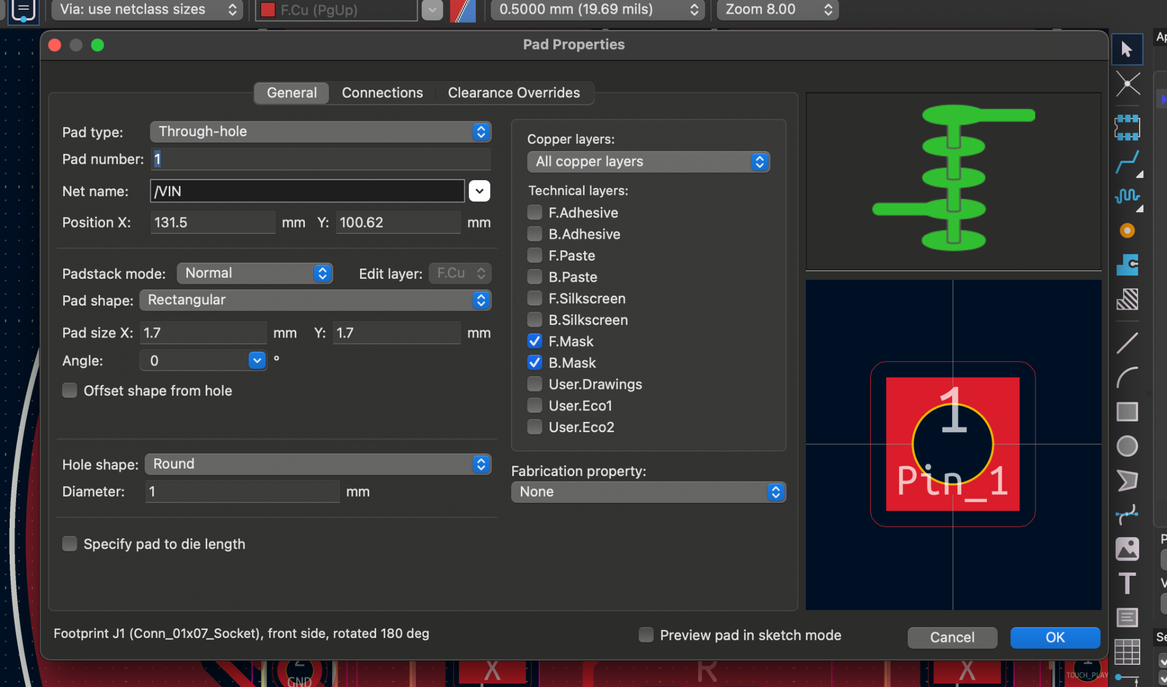Open the Hole shape dropdown
Viewport: 1167px width, 687px height.
(x=482, y=464)
